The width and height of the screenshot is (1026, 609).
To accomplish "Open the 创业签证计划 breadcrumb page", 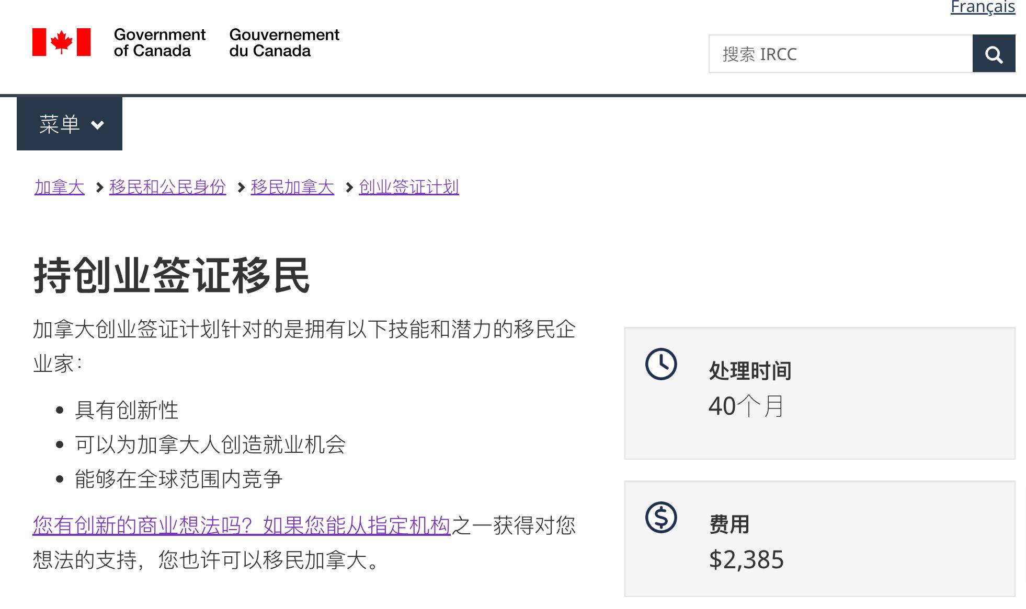I will [x=408, y=186].
